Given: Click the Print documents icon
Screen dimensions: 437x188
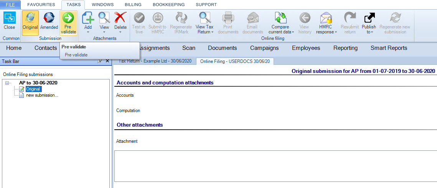Looking at the screenshot, I should 228,18.
